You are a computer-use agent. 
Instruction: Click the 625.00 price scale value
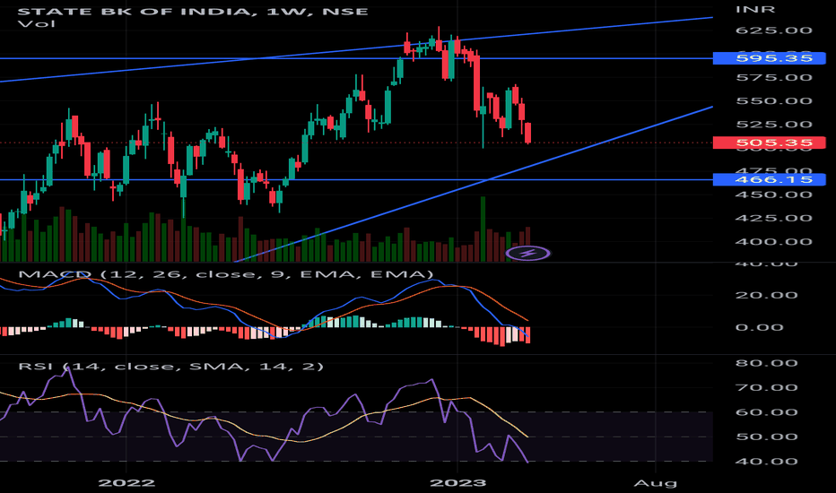click(773, 30)
